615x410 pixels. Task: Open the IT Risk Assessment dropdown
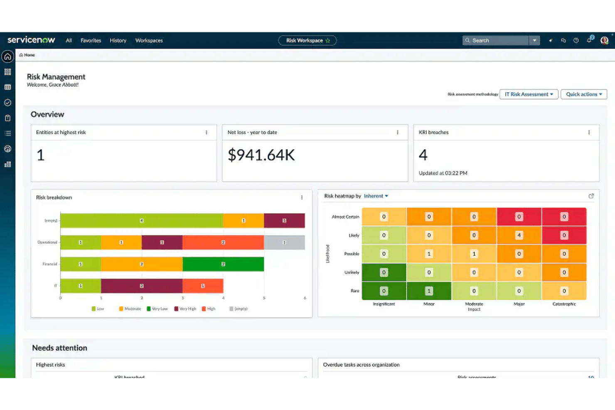point(529,94)
